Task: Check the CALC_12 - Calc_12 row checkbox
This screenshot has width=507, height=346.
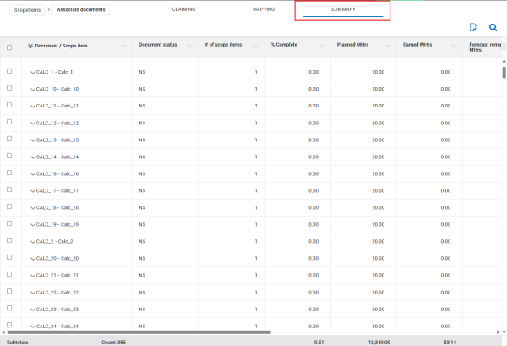Action: [9, 122]
